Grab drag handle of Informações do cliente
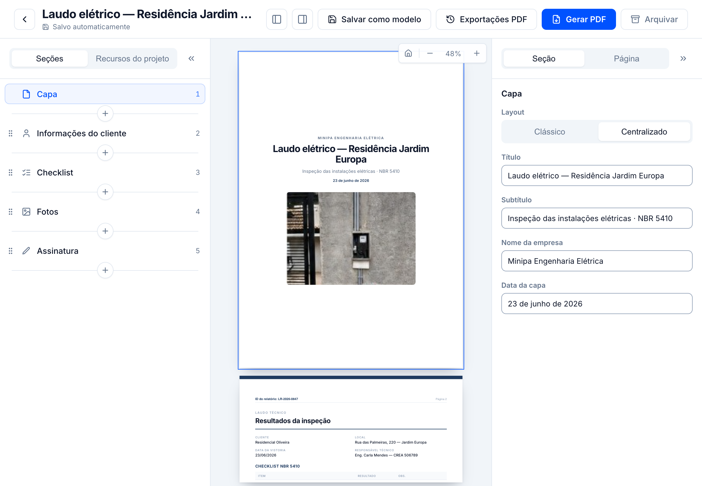702x486 pixels. (10, 133)
